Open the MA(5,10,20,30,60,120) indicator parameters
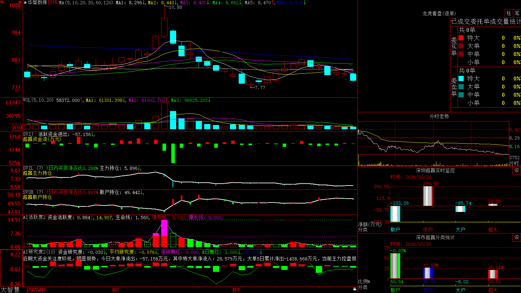 pos(86,3)
